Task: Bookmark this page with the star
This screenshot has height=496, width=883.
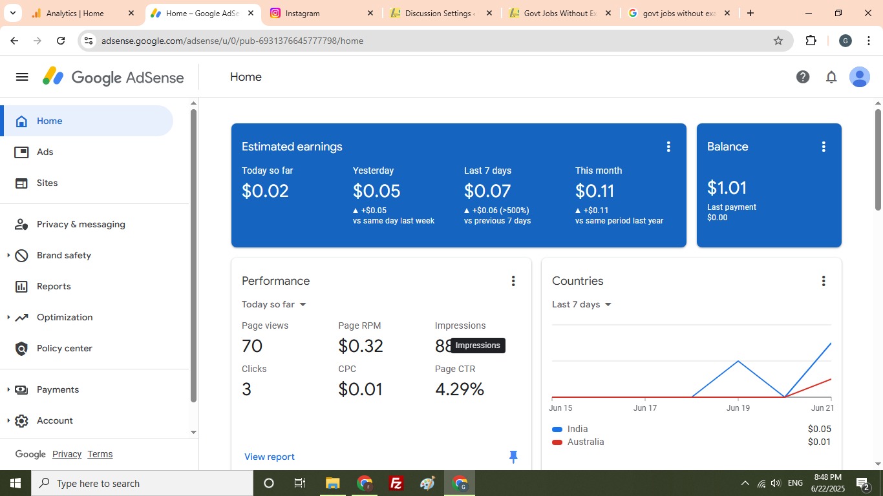Action: click(x=778, y=41)
